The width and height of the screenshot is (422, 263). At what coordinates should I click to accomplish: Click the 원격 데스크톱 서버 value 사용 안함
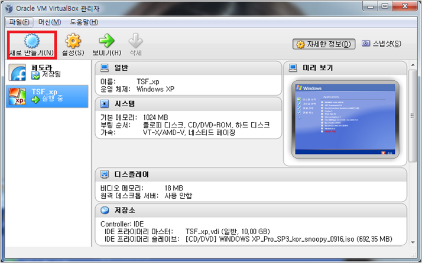pos(178,196)
